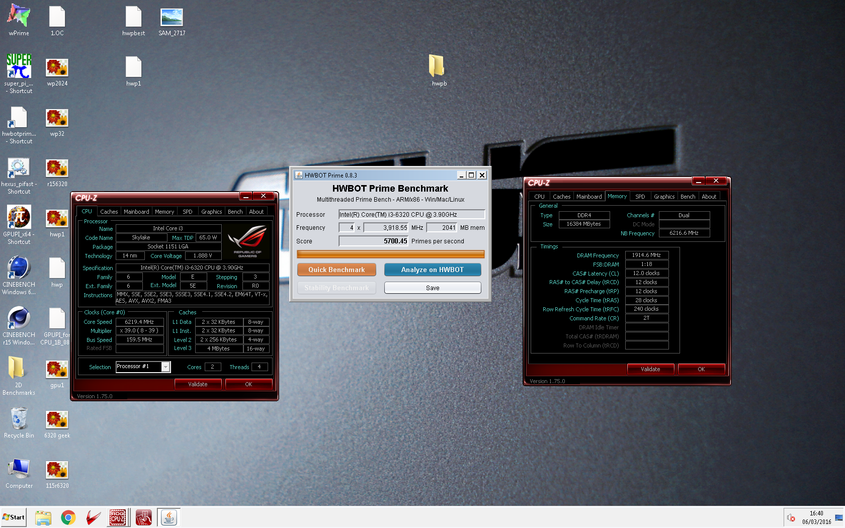This screenshot has width=845, height=528.
Task: Click the 5700.45 score field
Action: tap(374, 241)
